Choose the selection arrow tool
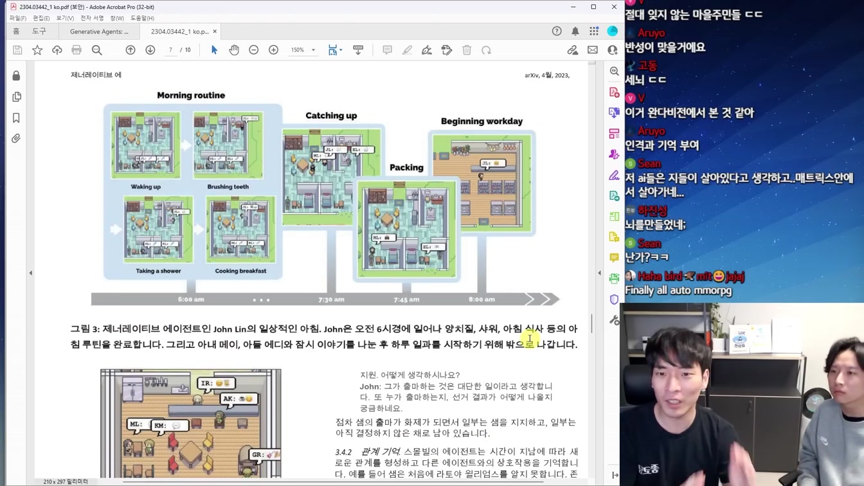 (214, 50)
